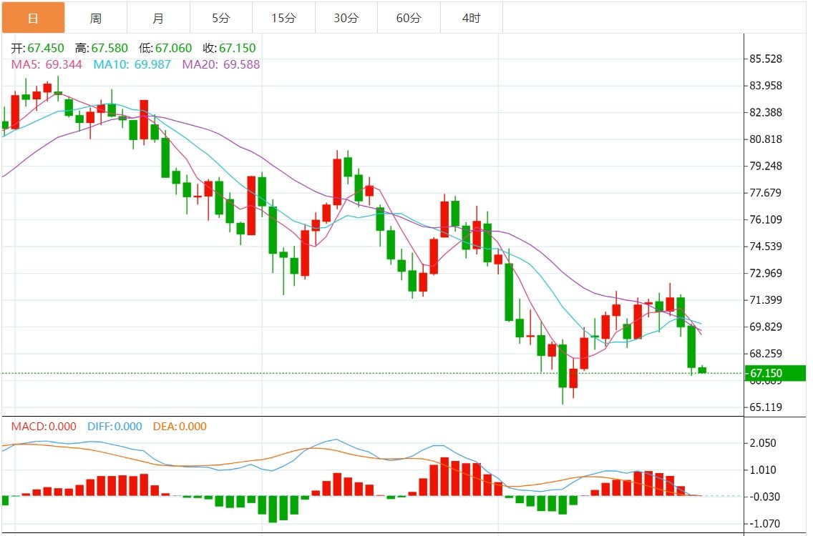Screen dimensions: 813x536
Task: Click the 77.679 price axis label
Action: pyautogui.click(x=766, y=193)
